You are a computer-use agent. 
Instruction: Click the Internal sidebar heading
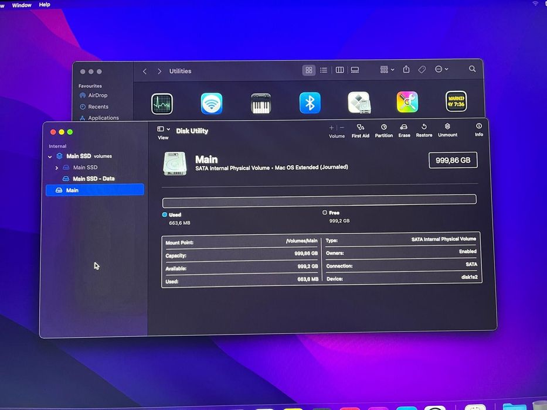click(57, 146)
